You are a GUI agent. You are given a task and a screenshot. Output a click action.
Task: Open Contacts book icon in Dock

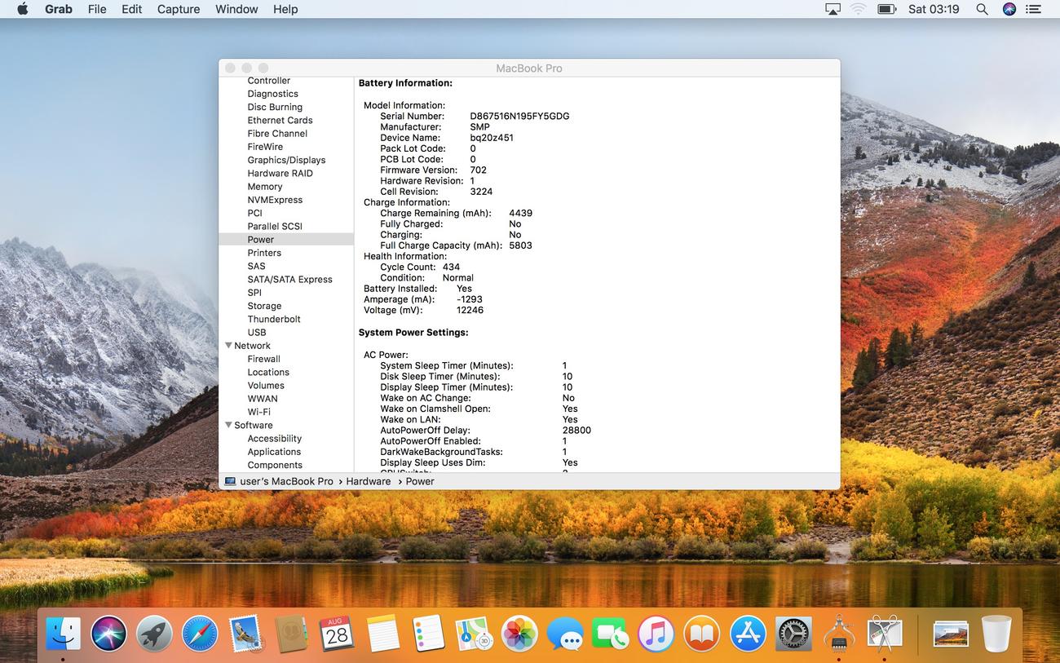(291, 633)
